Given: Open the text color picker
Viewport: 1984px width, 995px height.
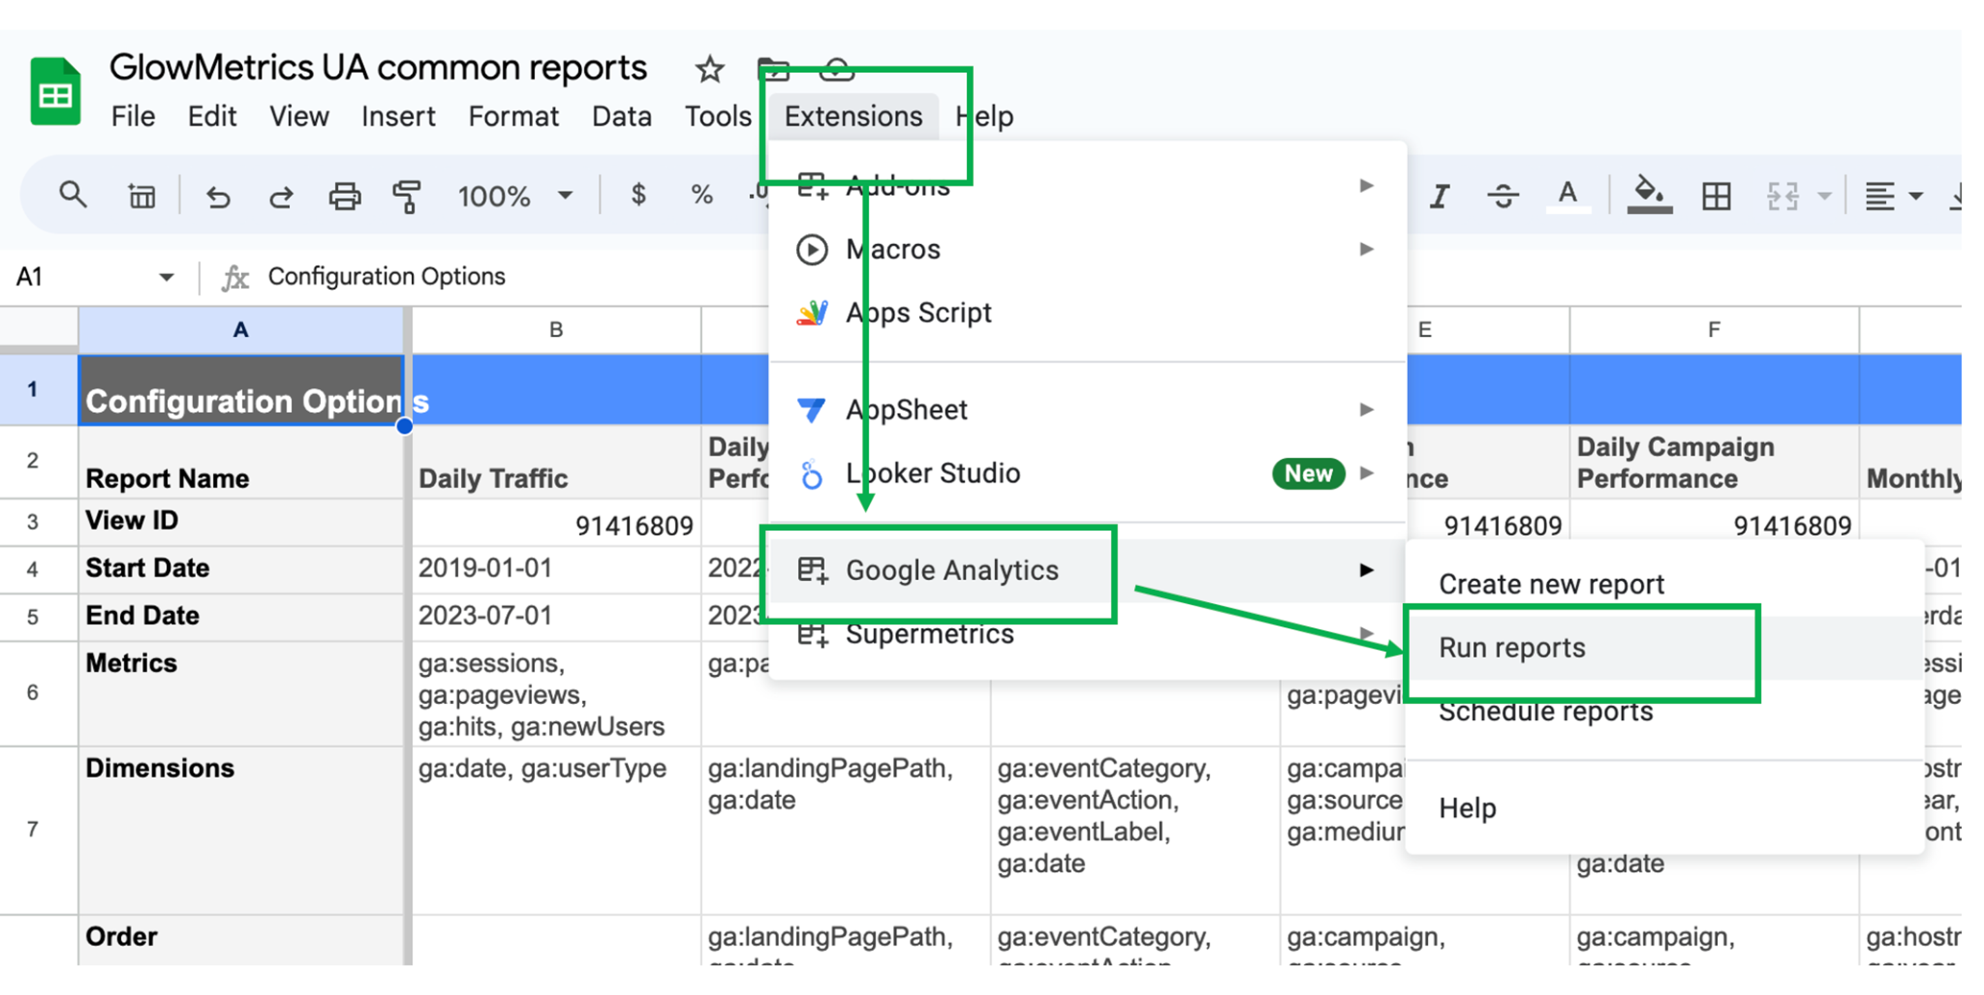Looking at the screenshot, I should coord(1567,196).
